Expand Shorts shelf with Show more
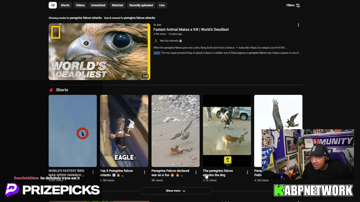 pos(175,191)
